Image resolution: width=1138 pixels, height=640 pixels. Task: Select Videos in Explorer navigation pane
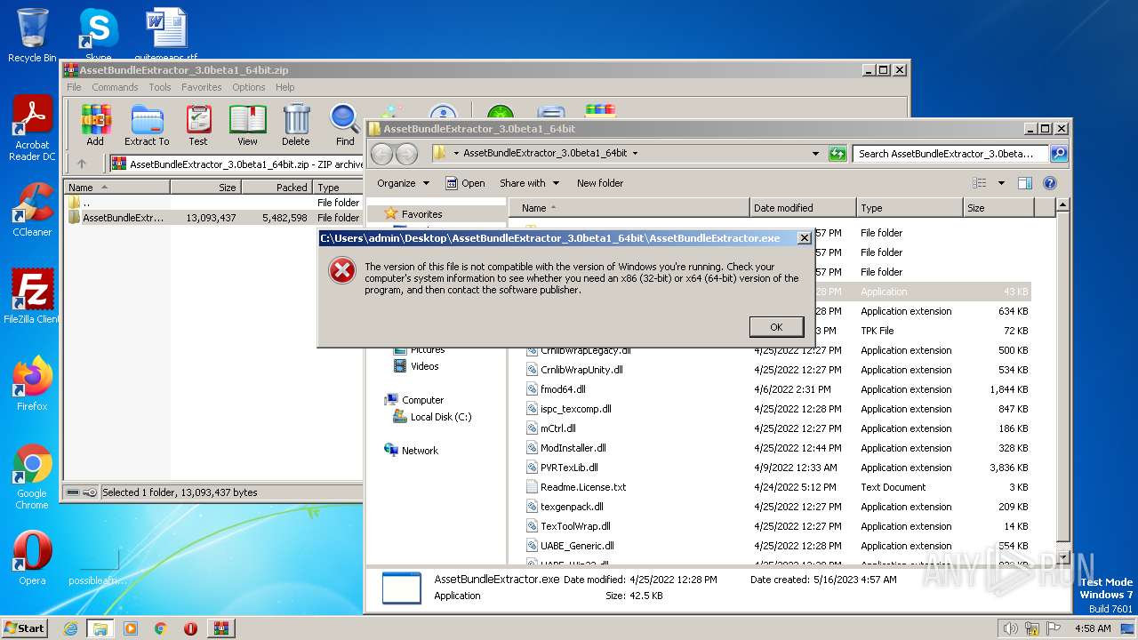[424, 366]
